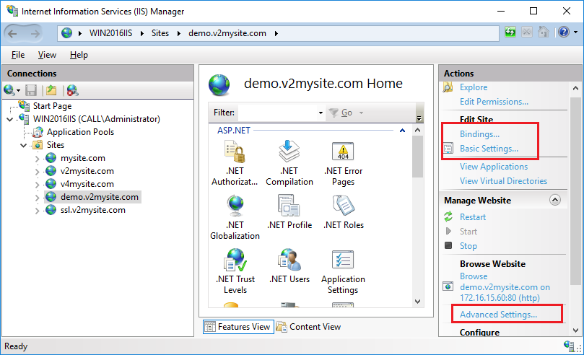Click Sites in the address breadcrumb
The image size is (584, 355).
(160, 33)
